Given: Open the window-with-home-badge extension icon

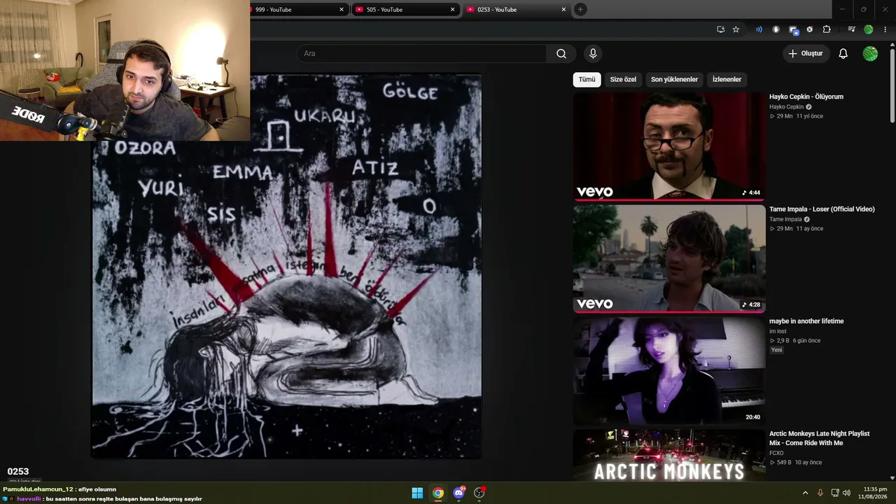Looking at the screenshot, I should 793,29.
